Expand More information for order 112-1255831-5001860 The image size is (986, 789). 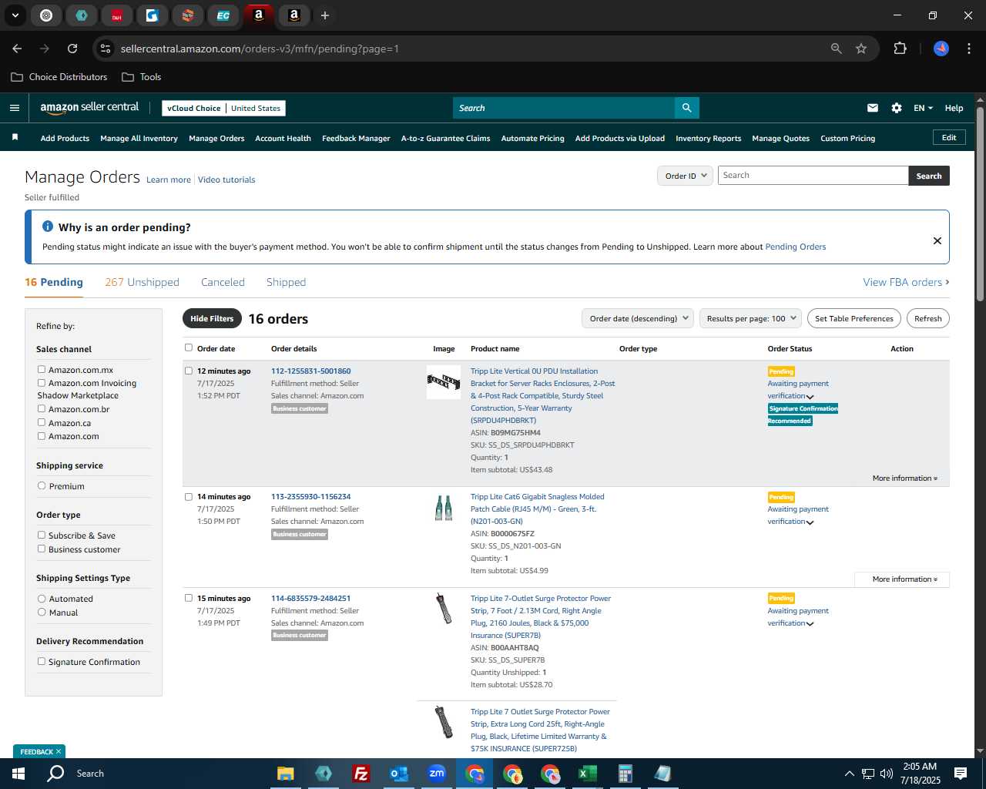tap(904, 478)
